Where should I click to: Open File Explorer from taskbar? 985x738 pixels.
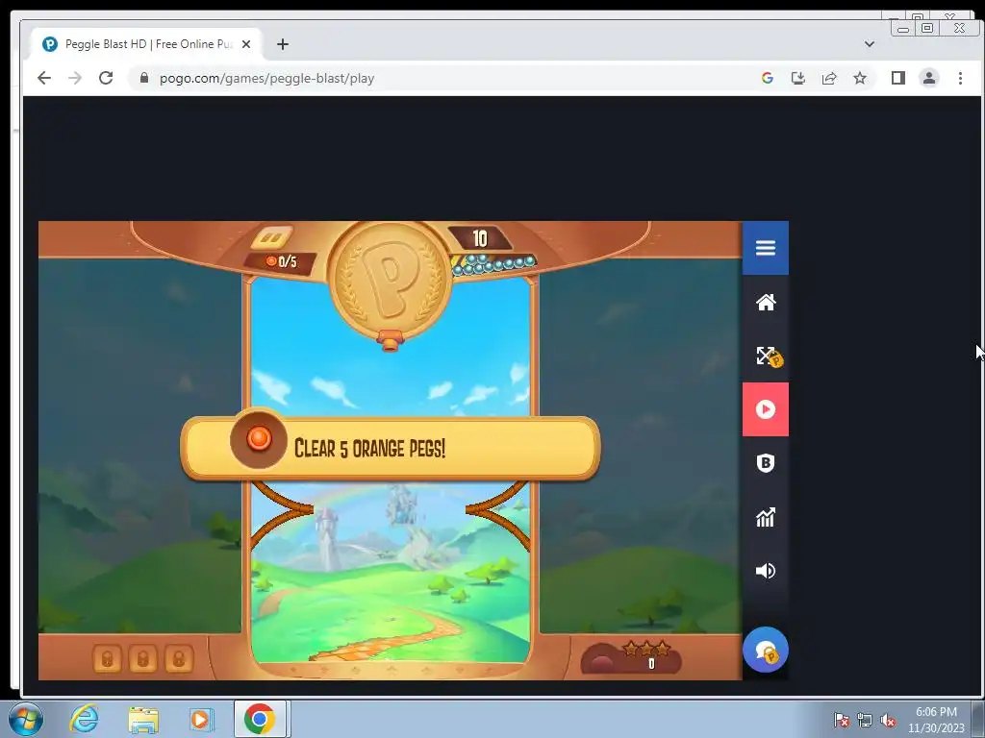pos(143,719)
